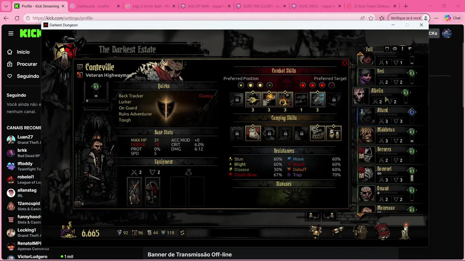The width and height of the screenshot is (465, 261).
Task: Open the rolled scroll activity log
Action: pos(338,231)
